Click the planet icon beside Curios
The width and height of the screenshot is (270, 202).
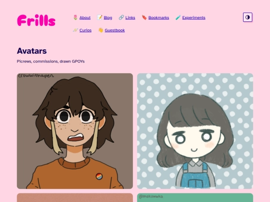coord(75,30)
